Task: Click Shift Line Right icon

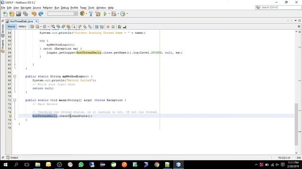Action: point(101,27)
